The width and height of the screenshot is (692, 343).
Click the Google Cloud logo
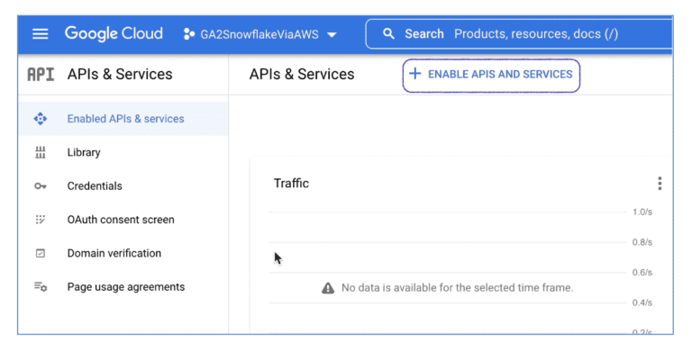pos(114,33)
